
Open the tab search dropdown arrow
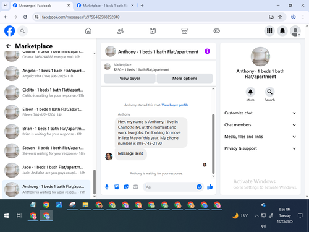point(6,6)
